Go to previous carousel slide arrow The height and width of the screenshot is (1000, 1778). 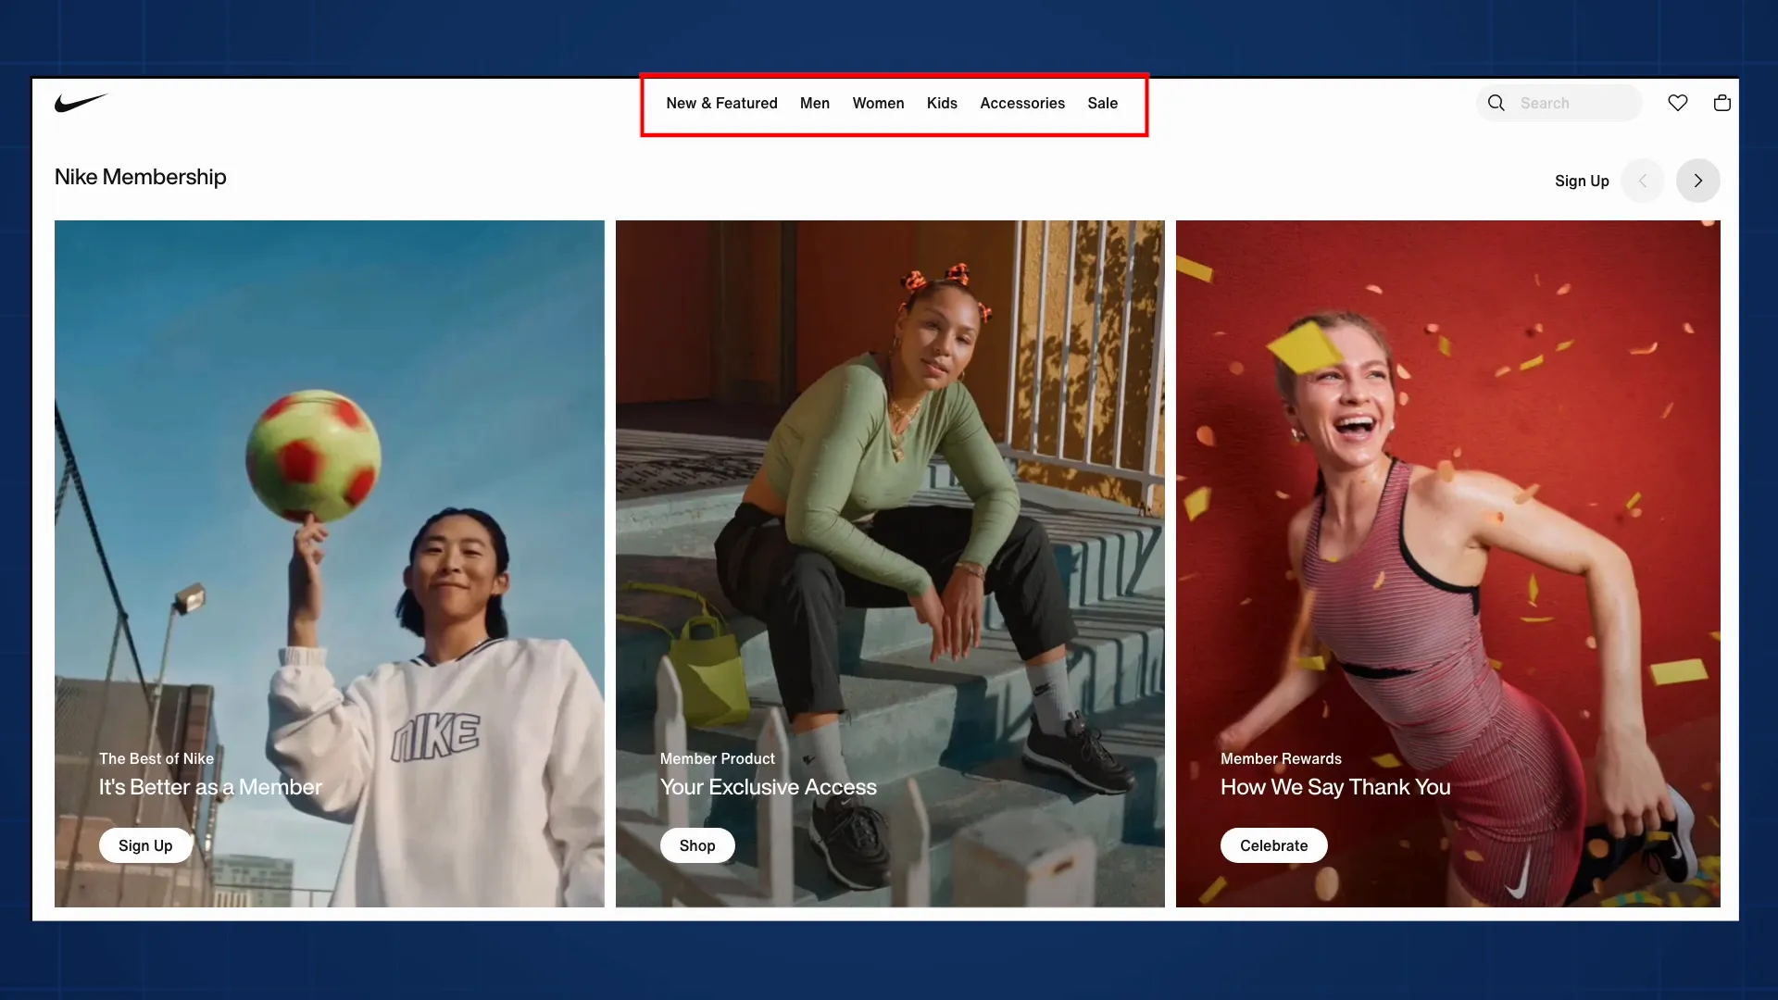pyautogui.click(x=1643, y=181)
